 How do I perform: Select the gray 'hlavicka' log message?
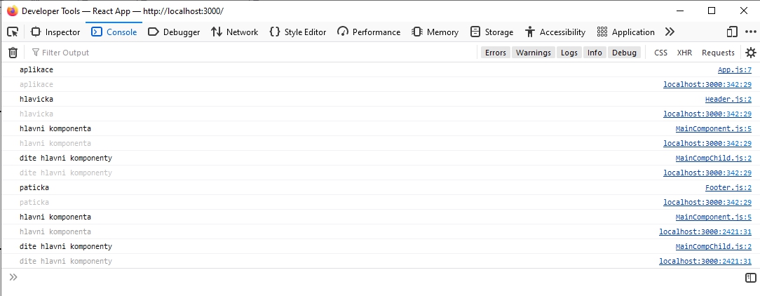click(x=36, y=114)
